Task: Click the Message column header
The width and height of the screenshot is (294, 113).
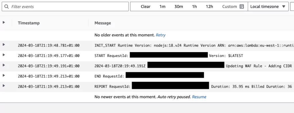Action: coord(102,23)
